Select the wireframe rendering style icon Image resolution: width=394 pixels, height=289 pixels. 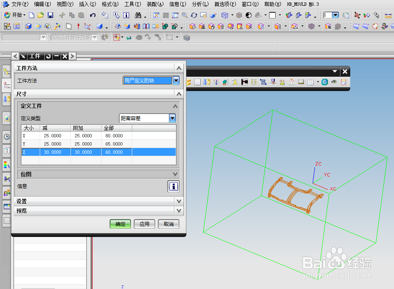point(225,15)
